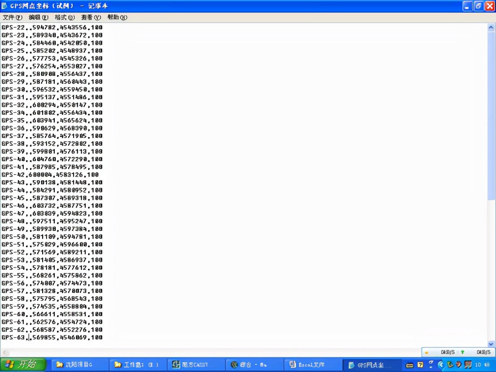Click the tray expand arrow icon
The height and width of the screenshot is (372, 496).
click(x=440, y=365)
